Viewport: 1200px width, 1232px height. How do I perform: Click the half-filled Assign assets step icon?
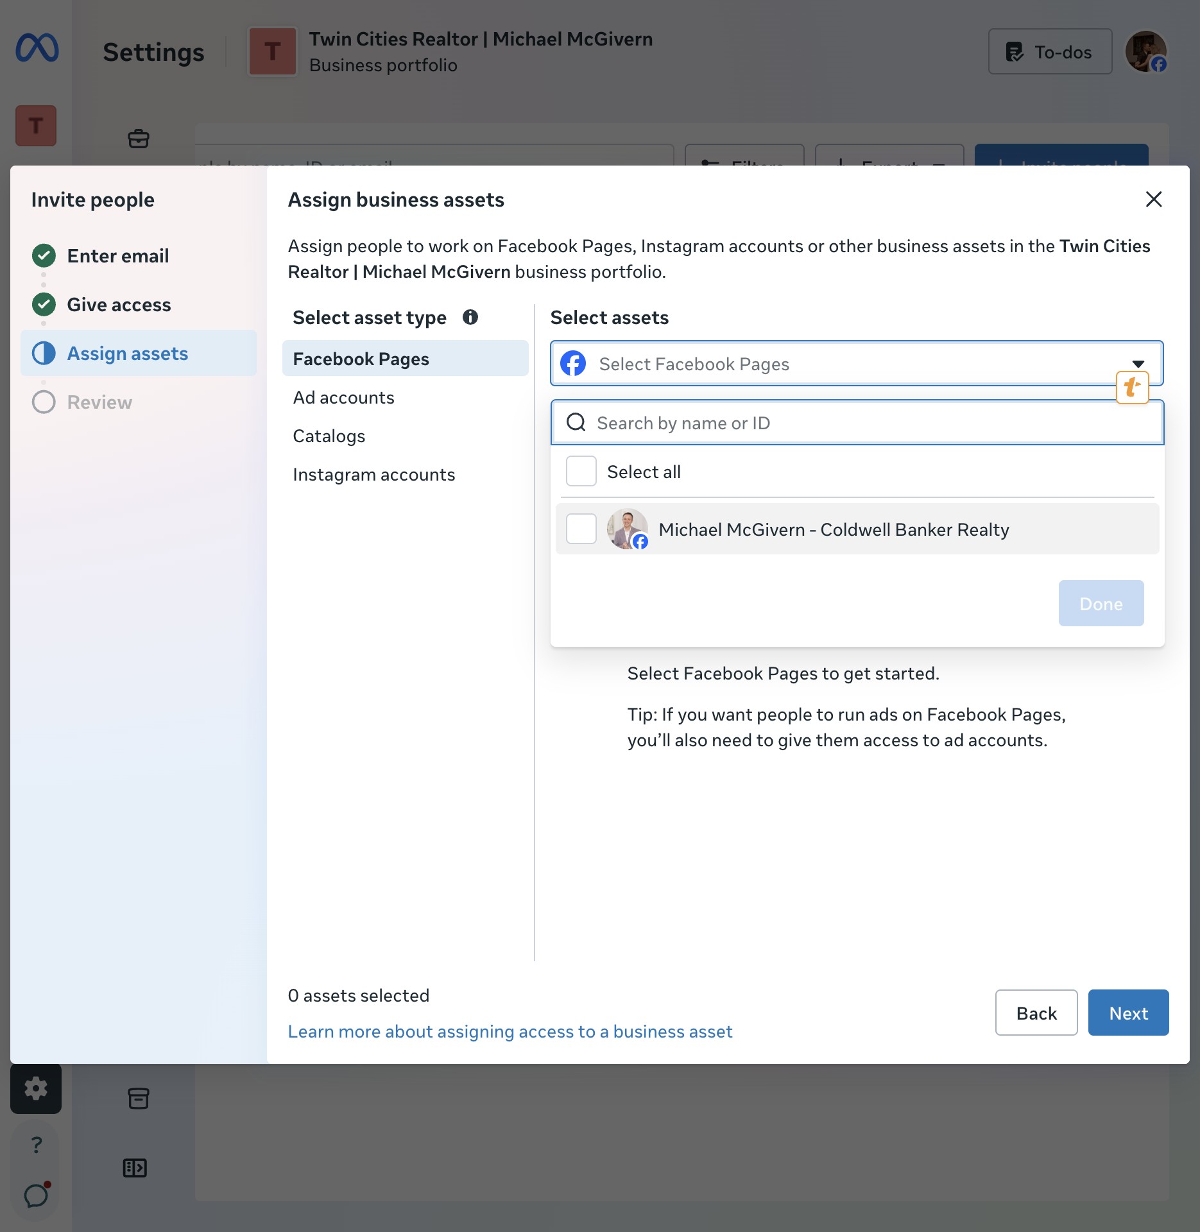pos(44,353)
